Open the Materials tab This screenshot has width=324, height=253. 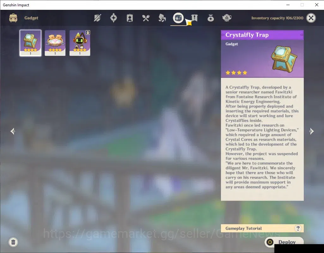click(x=162, y=18)
